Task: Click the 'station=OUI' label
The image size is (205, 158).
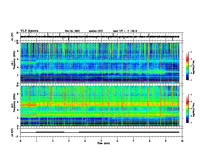Action: click(96, 31)
